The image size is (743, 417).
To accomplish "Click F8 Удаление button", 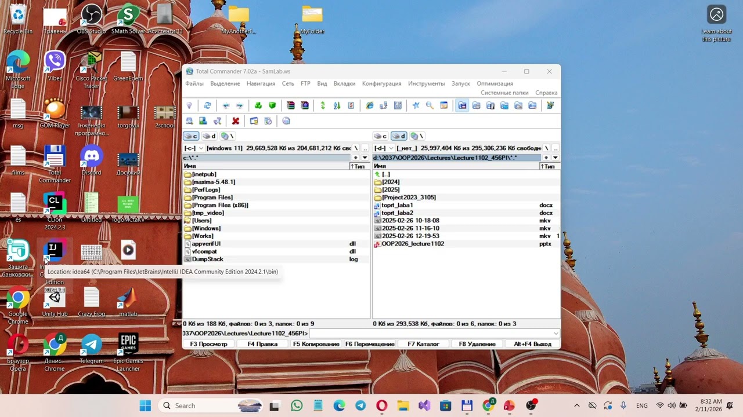I will click(x=477, y=344).
